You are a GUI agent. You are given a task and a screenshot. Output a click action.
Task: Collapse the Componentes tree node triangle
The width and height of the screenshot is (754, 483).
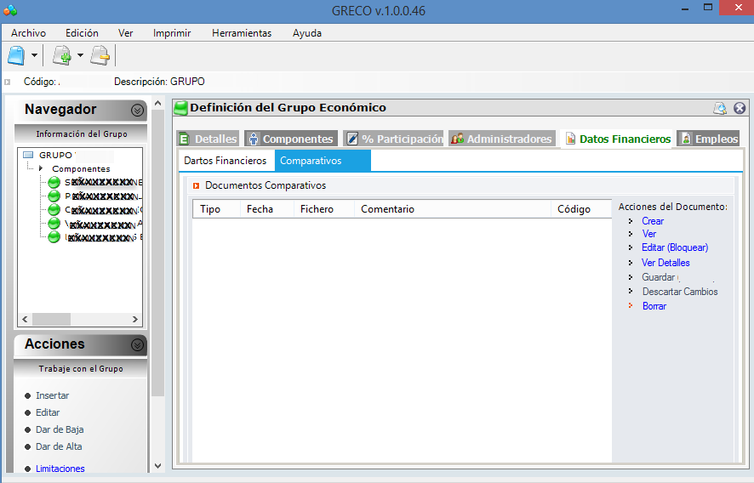(x=42, y=168)
